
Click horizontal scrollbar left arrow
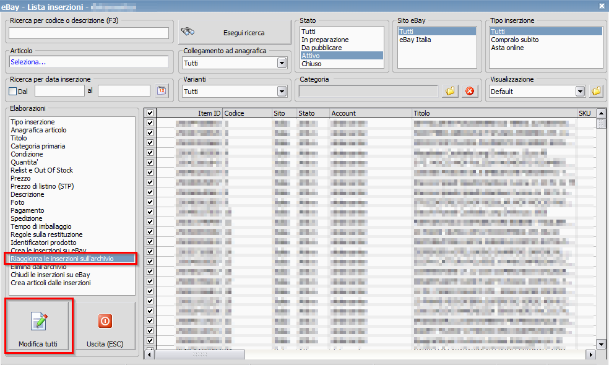point(150,354)
